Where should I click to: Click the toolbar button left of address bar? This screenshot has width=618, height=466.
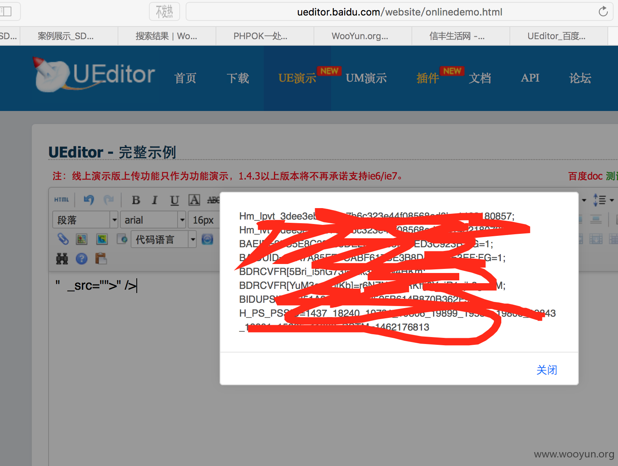tap(165, 11)
